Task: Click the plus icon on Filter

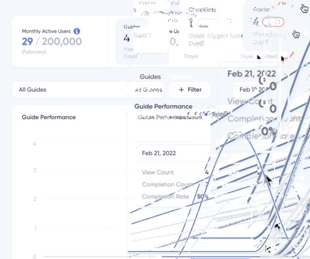Action: 181,90
